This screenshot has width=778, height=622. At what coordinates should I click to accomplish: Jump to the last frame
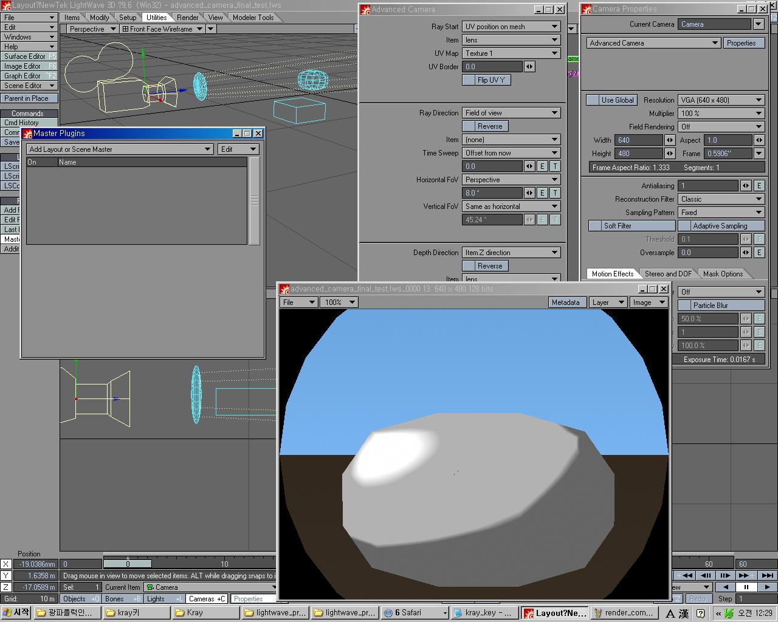coord(767,575)
